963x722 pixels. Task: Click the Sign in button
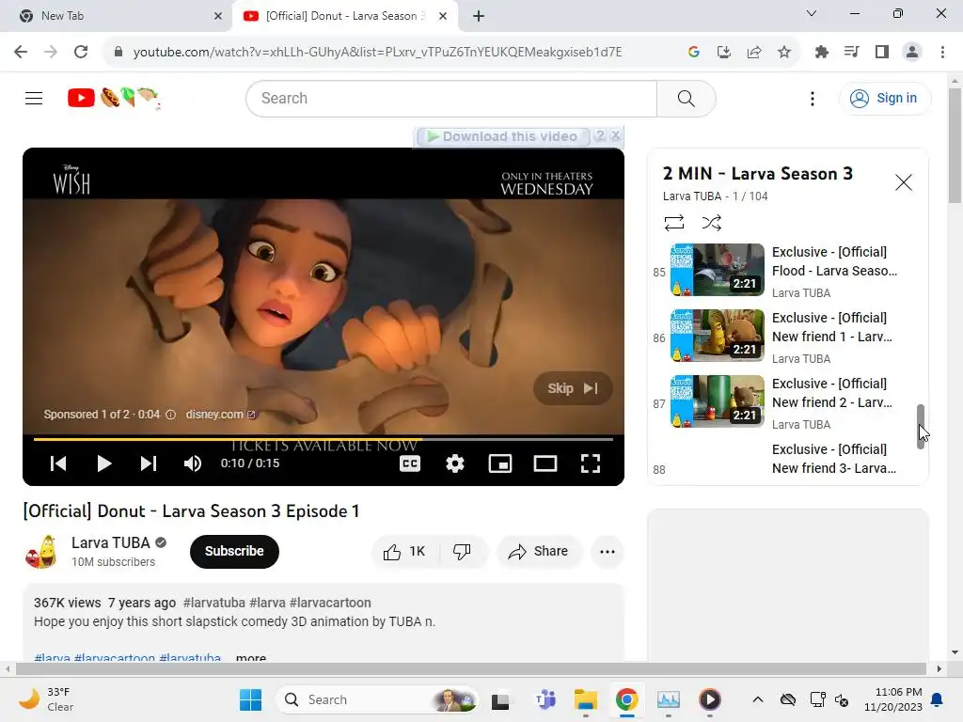pyautogui.click(x=884, y=98)
